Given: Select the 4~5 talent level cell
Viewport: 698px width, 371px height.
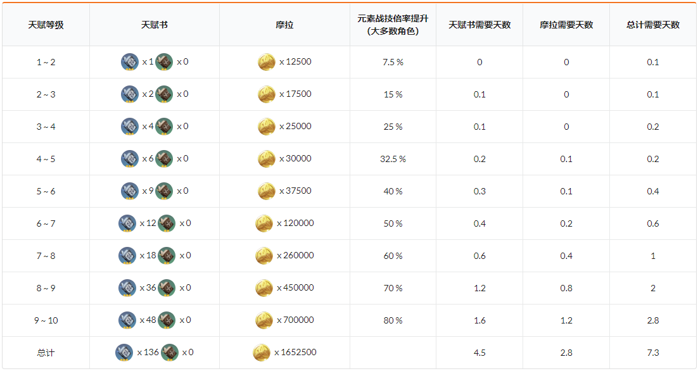Looking at the screenshot, I should tap(46, 159).
